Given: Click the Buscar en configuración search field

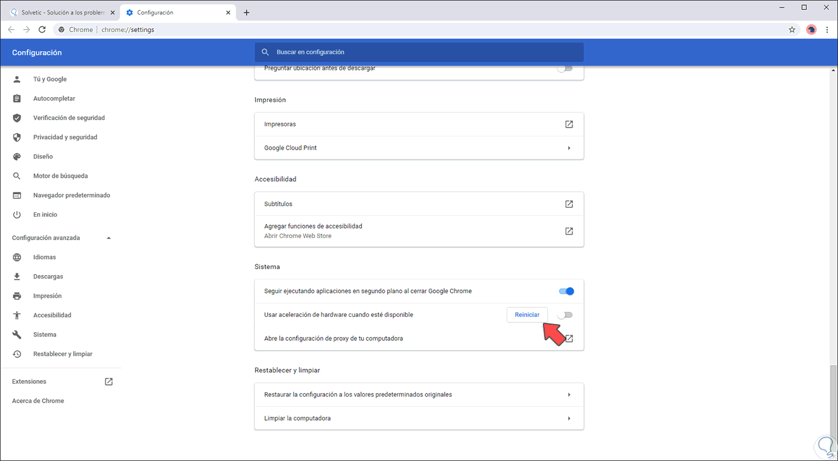Looking at the screenshot, I should click(x=419, y=52).
